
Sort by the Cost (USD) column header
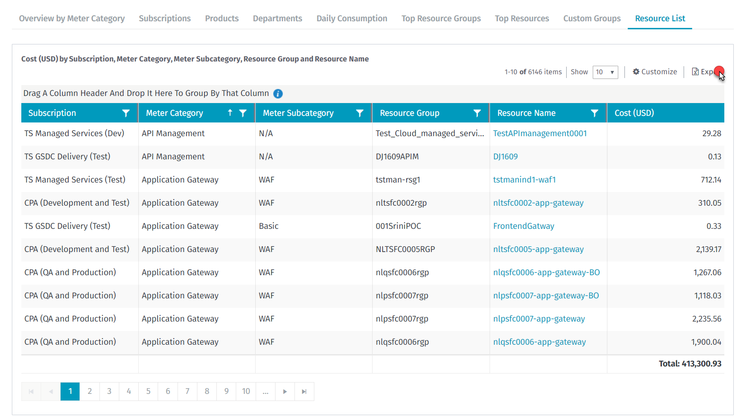pos(634,113)
